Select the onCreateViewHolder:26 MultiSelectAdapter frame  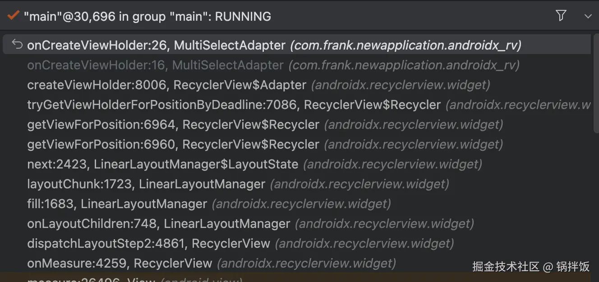156,45
